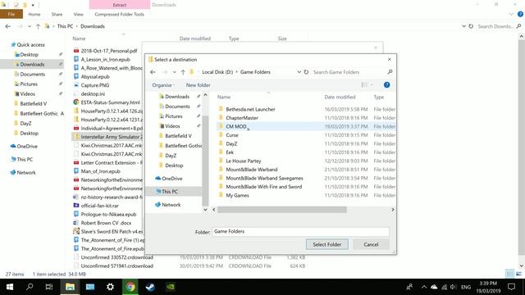Screen dimensions: 525x295
Task: Open the Organise dropdown
Action: (x=163, y=85)
